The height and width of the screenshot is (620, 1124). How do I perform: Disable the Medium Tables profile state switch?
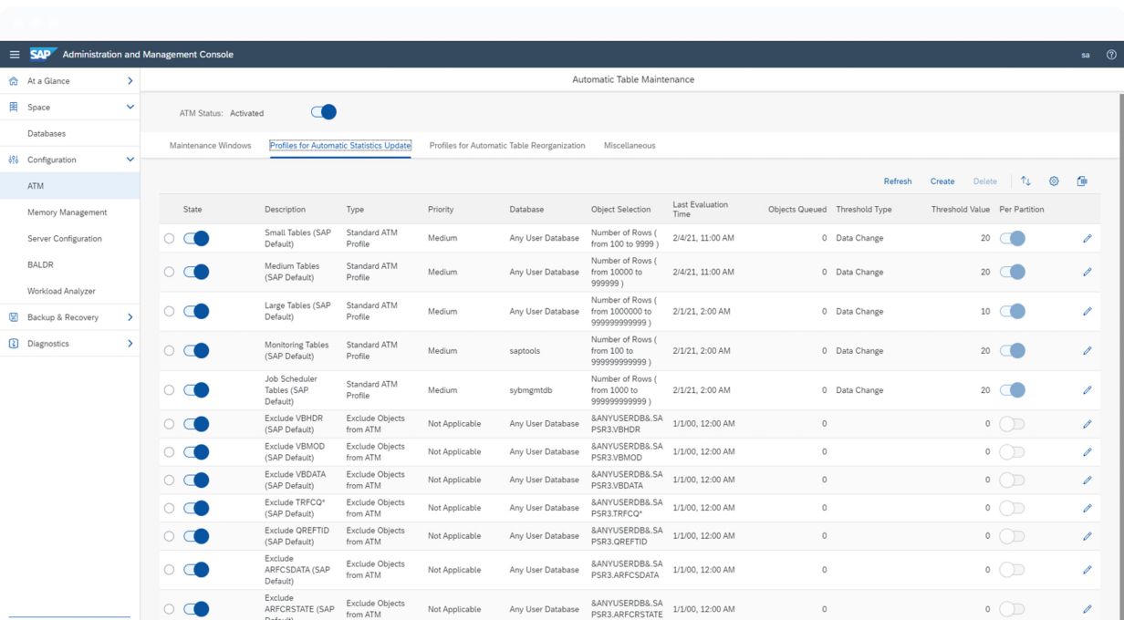tap(196, 272)
